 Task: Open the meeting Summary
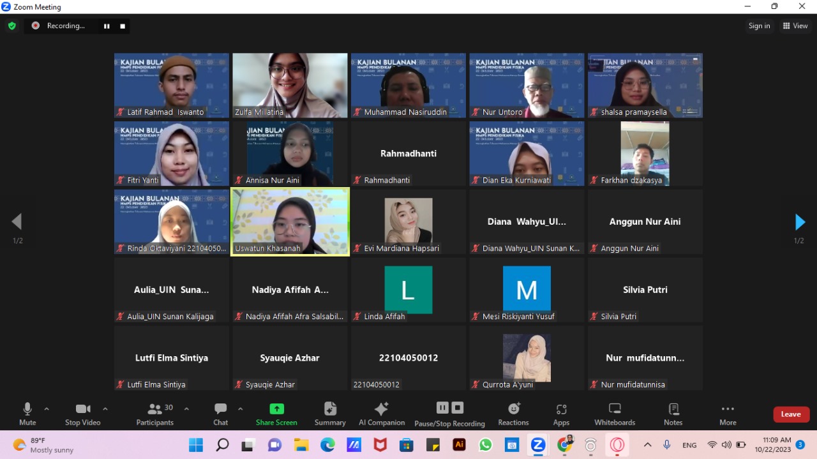(x=330, y=409)
